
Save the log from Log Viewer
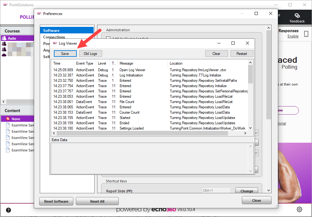65,54
